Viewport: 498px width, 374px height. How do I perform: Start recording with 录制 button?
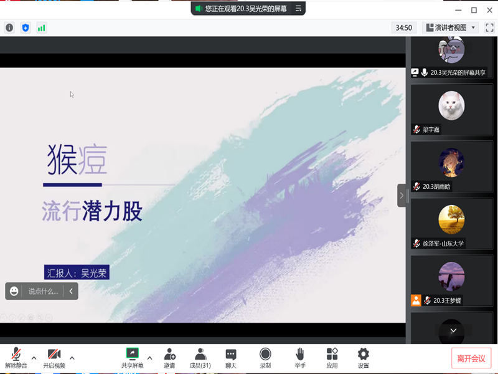pyautogui.click(x=265, y=358)
